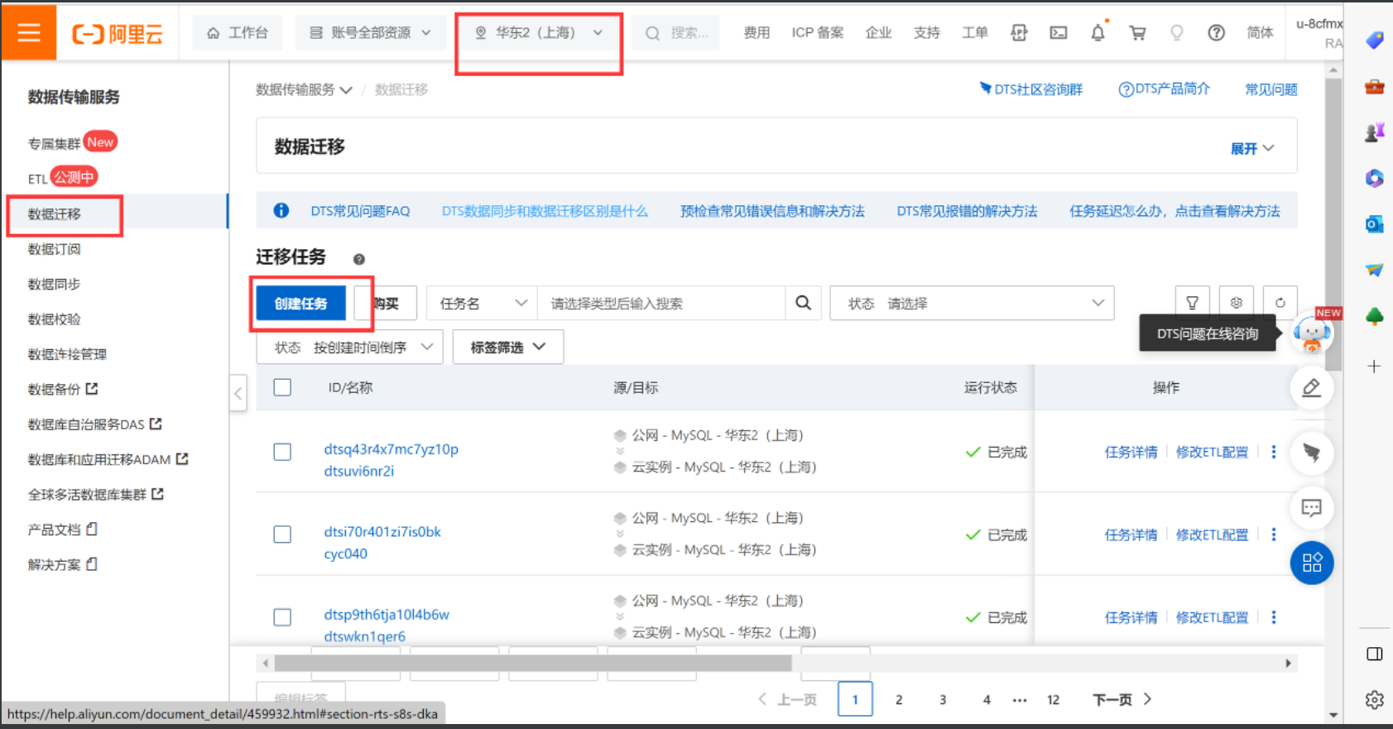The height and width of the screenshot is (729, 1393).
Task: Click 修改ETL配置 for task dtsi70r401zi7is0bk
Action: point(1212,535)
